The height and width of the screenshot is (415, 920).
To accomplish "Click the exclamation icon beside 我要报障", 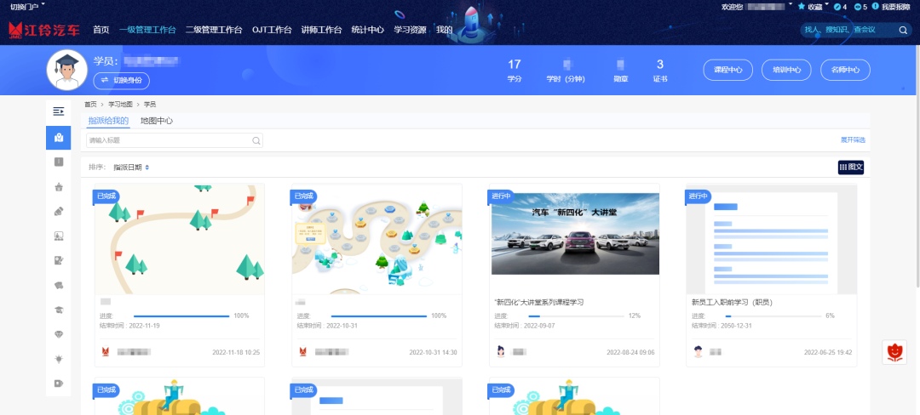I will 876,7.
